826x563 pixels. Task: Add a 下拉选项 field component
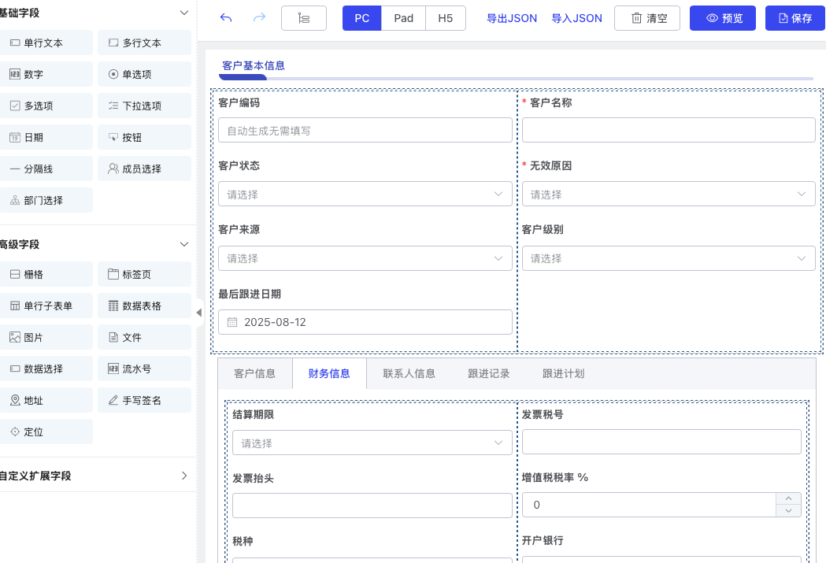click(144, 106)
